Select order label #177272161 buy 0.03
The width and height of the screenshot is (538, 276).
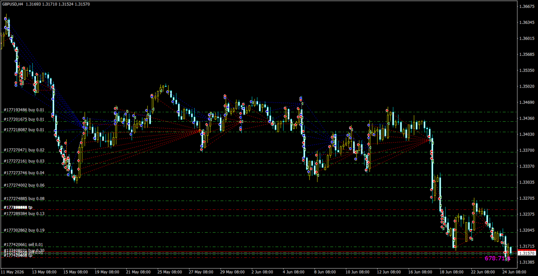pyautogui.click(x=24, y=161)
